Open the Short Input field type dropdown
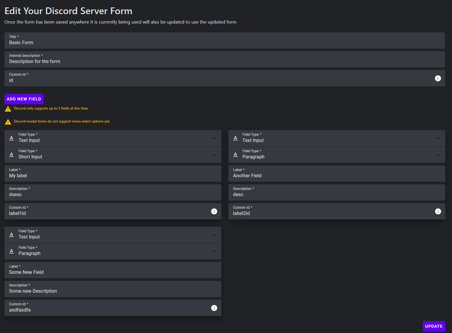The height and width of the screenshot is (333, 452). click(113, 155)
